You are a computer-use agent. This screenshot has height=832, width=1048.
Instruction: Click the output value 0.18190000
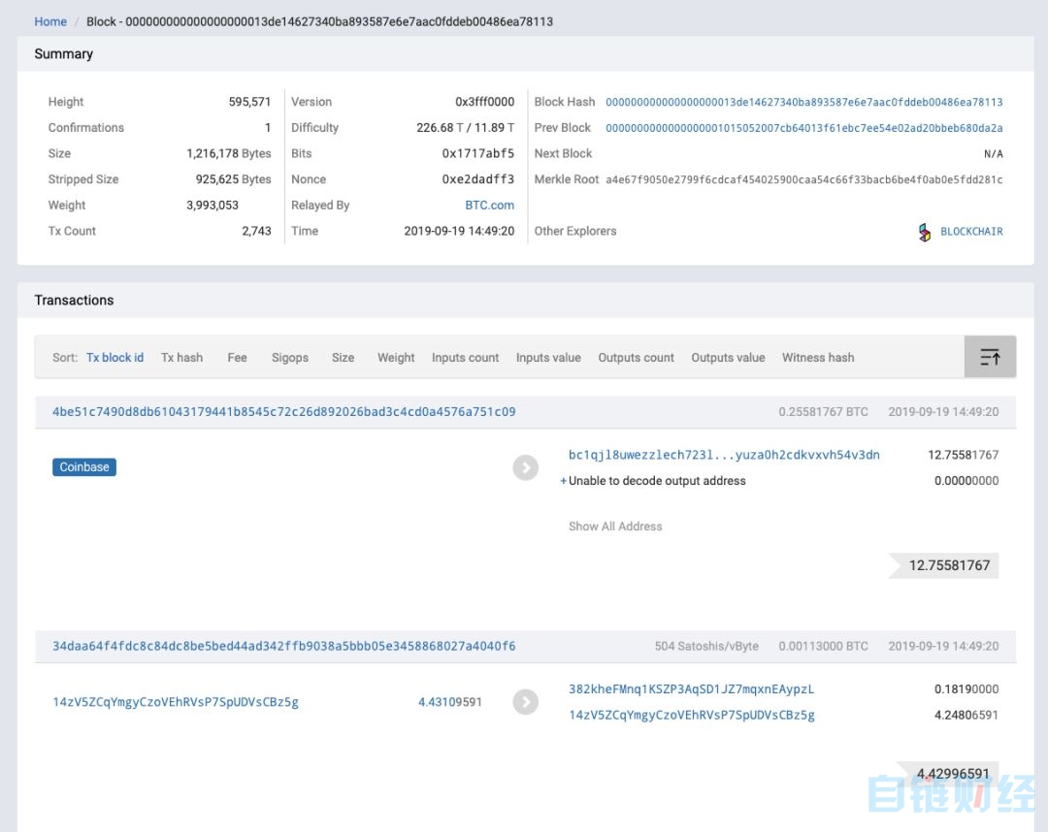(x=966, y=689)
